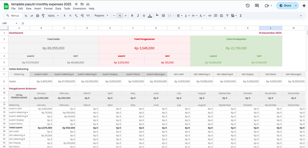
Task: Open the fill color bucket
Action: point(157,15)
